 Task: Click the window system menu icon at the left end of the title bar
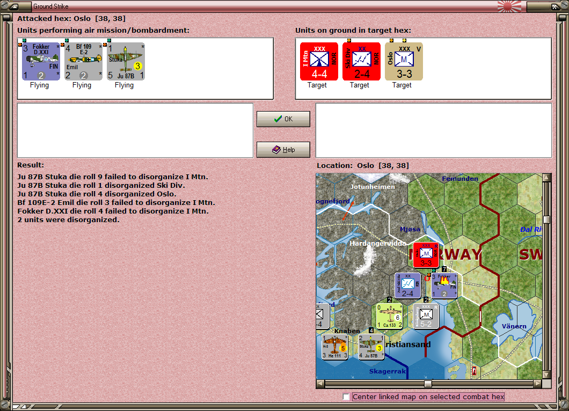pos(14,6)
